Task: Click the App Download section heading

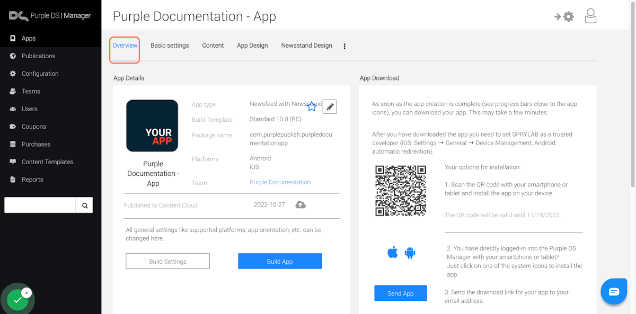Action: pyautogui.click(x=379, y=78)
